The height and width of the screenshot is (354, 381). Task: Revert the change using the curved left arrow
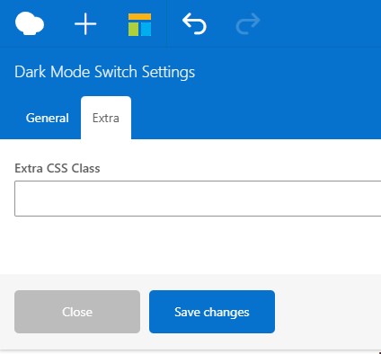pyautogui.click(x=194, y=23)
